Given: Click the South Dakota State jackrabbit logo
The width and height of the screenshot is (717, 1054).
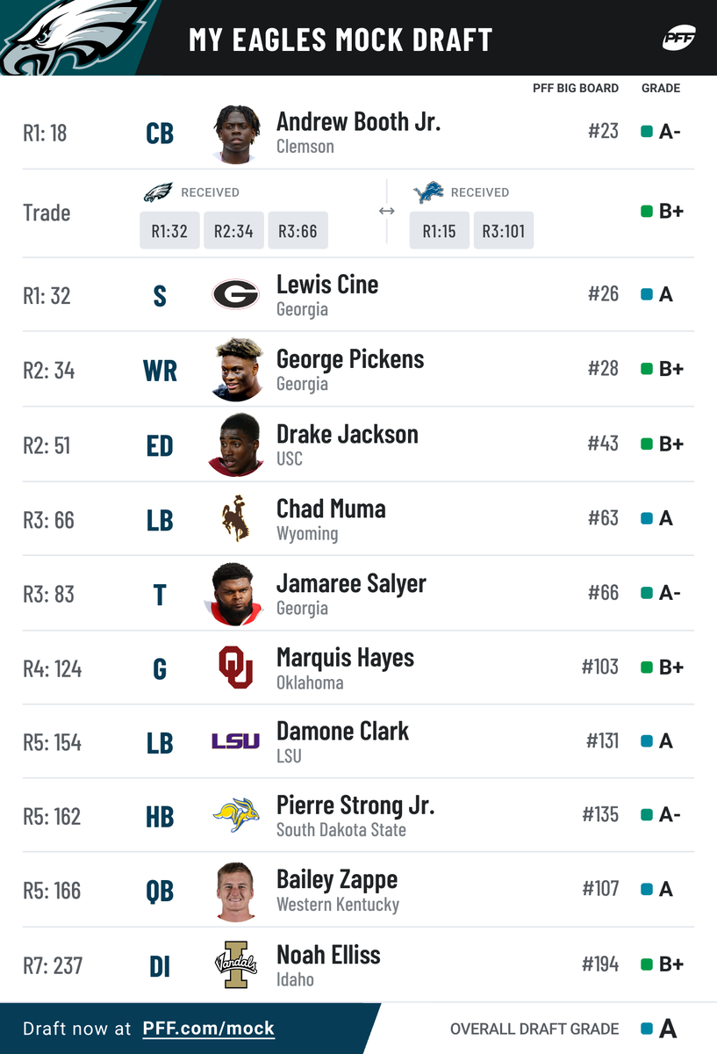Looking at the screenshot, I should [236, 815].
